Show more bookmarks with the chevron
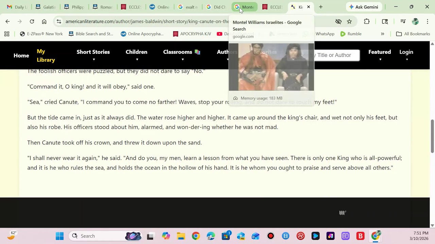 [x=382, y=34]
